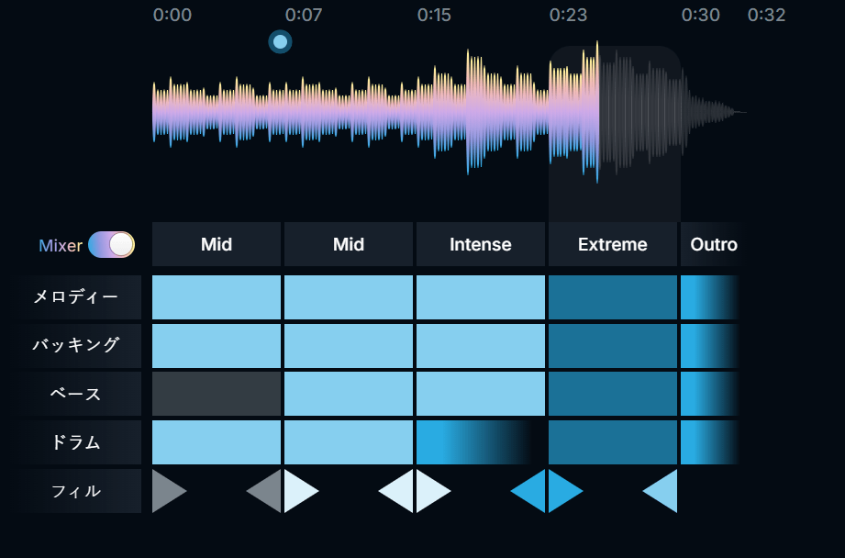Toggle メロディー block under Outro
The image size is (845, 558).
tap(709, 297)
